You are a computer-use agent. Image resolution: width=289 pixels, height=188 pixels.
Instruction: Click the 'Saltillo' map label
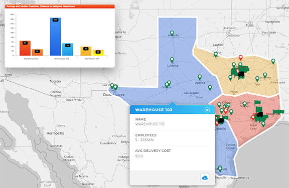pyautogui.click(x=184, y=186)
